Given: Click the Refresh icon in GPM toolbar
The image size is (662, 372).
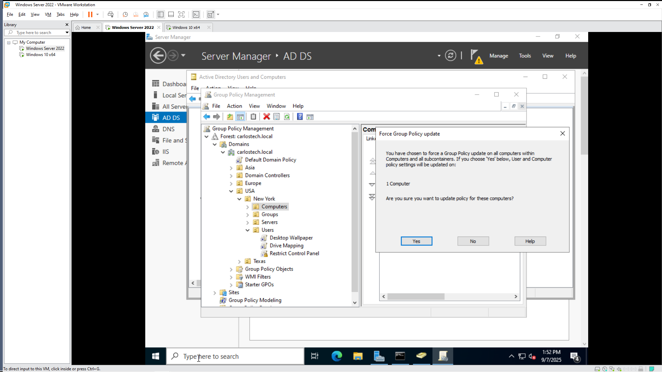Looking at the screenshot, I should tap(287, 117).
